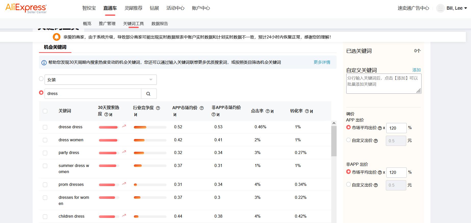471x223 pixels.
Task: Open help icon for 点击率
Action: pos(268,111)
